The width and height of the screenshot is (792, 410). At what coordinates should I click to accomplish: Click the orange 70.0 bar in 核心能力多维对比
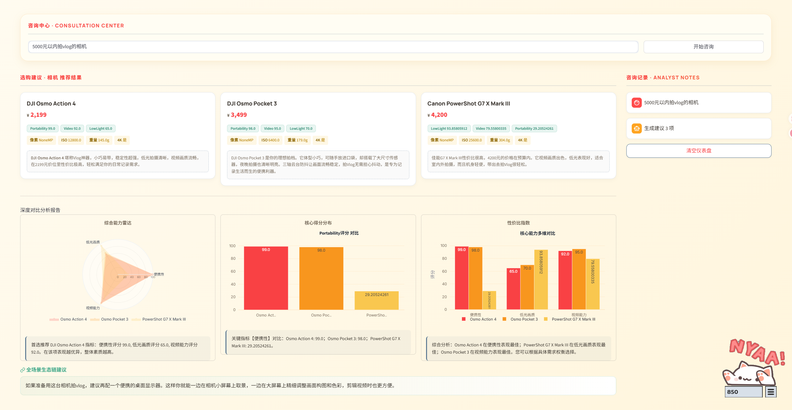[527, 287]
